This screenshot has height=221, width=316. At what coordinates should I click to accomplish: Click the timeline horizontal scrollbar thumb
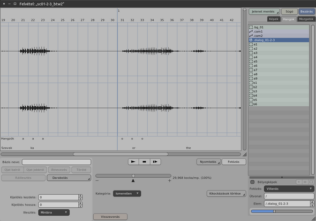pyautogui.click(x=121, y=154)
